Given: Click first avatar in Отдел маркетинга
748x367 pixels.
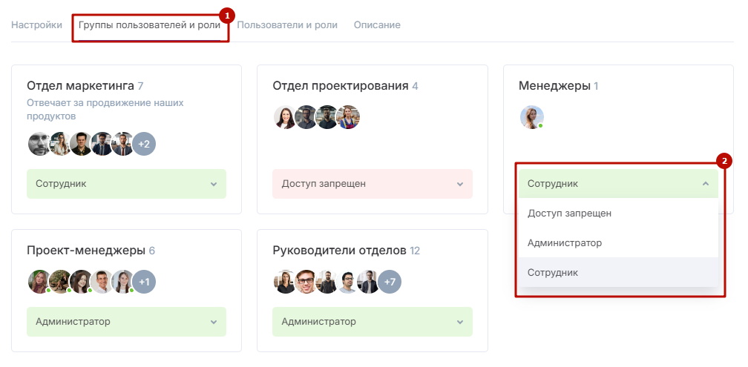Looking at the screenshot, I should point(39,144).
